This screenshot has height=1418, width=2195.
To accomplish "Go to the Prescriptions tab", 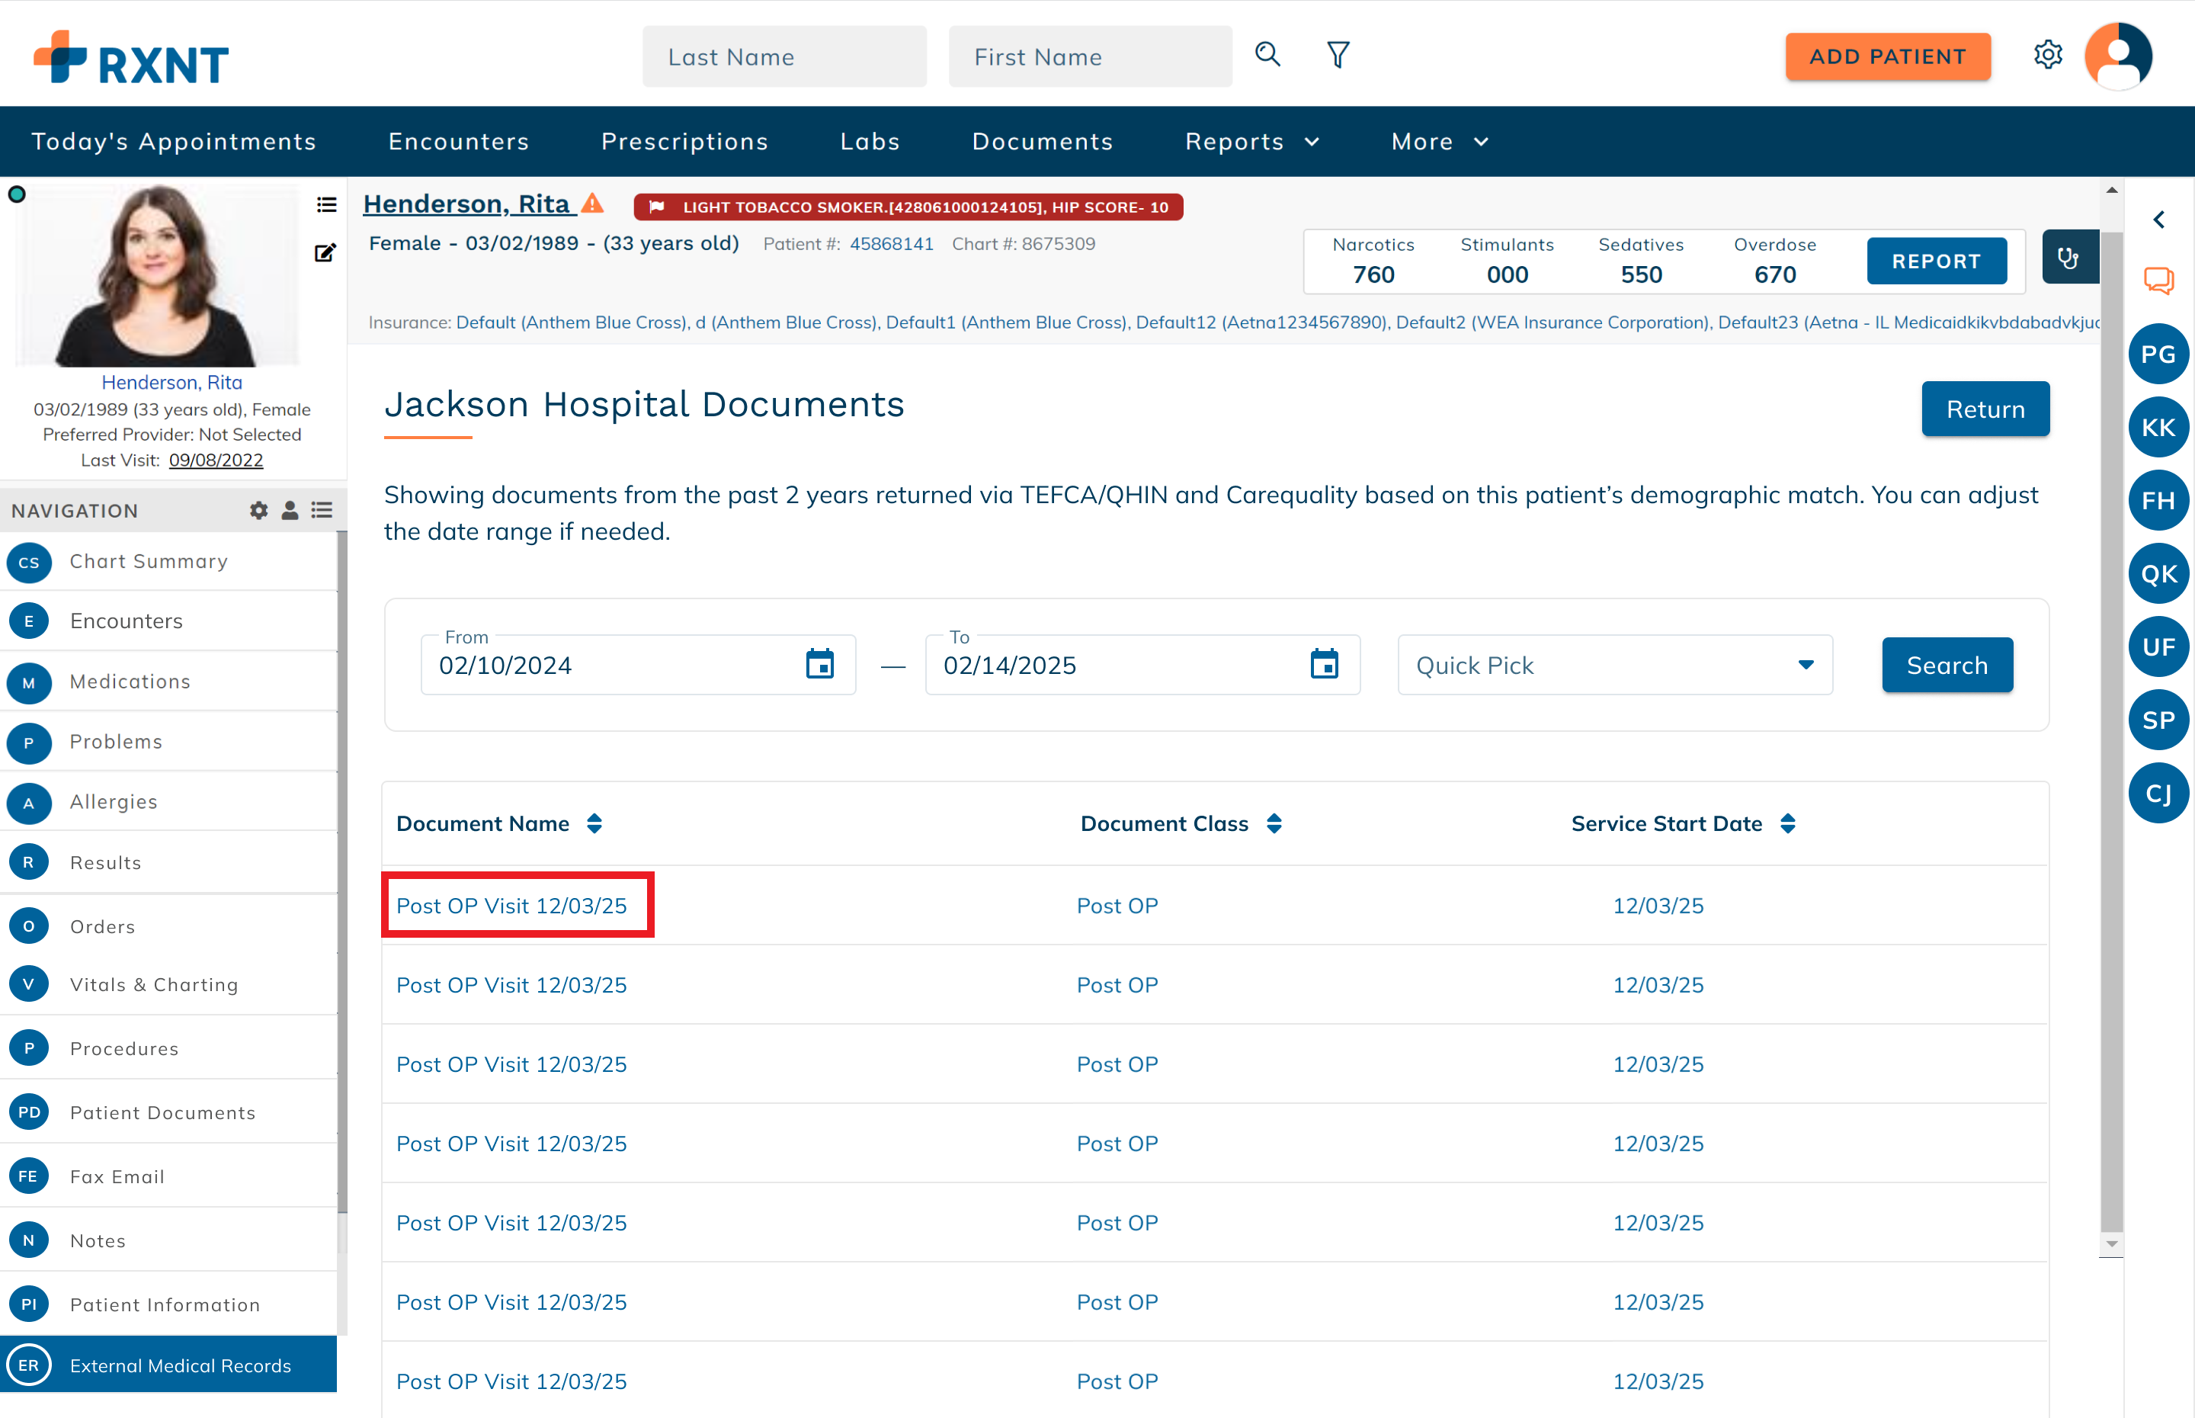I will [x=684, y=142].
